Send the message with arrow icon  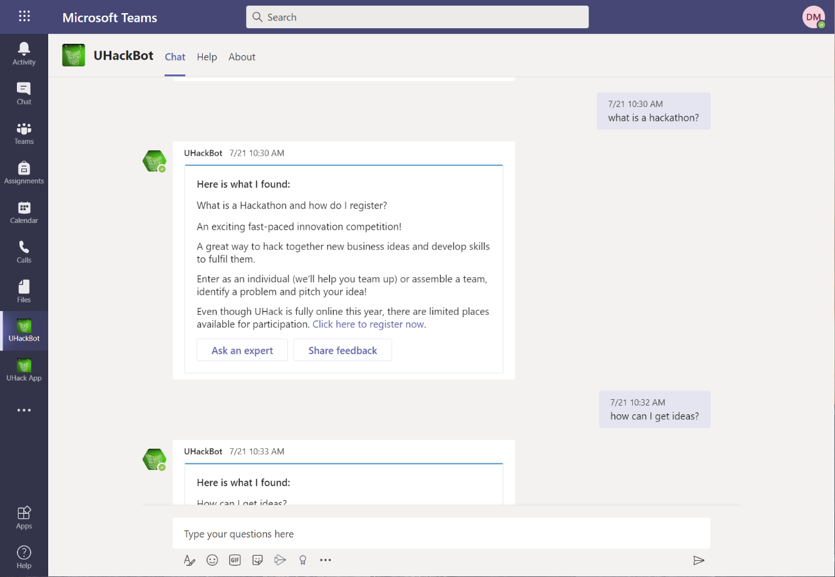pos(699,560)
